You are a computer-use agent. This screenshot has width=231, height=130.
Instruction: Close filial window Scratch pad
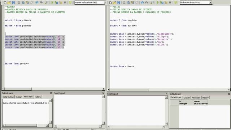(x=166, y=94)
